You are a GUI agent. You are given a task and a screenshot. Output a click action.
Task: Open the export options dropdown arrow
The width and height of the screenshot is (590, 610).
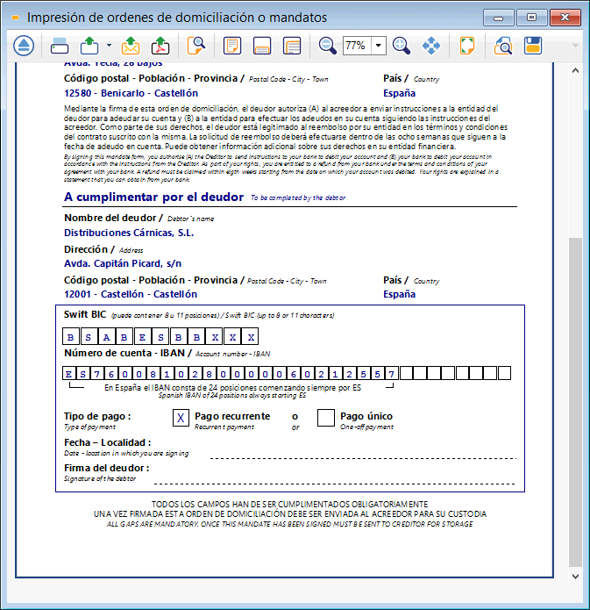tap(109, 46)
